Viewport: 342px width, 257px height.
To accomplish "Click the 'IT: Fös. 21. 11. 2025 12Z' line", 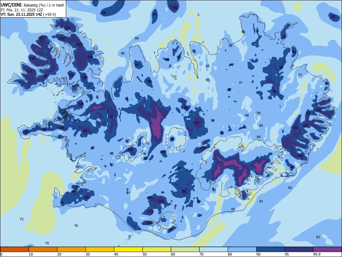I will pyautogui.click(x=22, y=10).
